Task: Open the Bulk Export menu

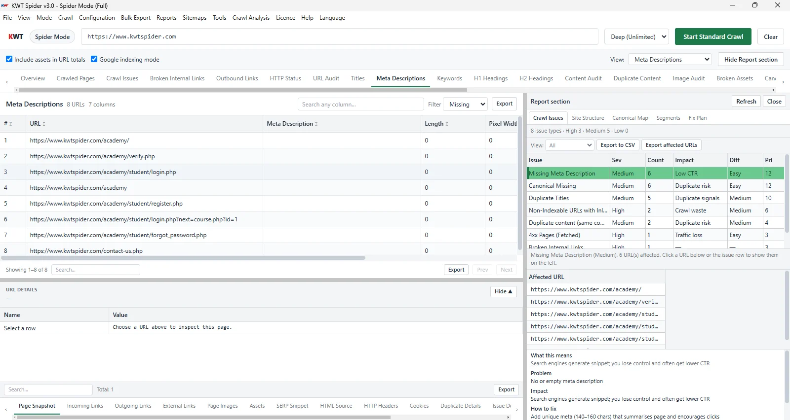Action: [x=136, y=18]
